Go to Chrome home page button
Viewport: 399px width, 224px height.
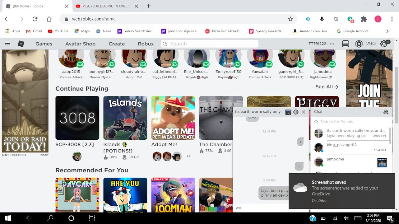[49, 19]
